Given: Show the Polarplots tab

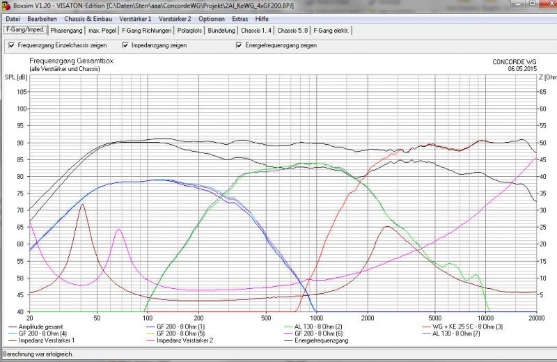Looking at the screenshot, I should click(x=189, y=31).
